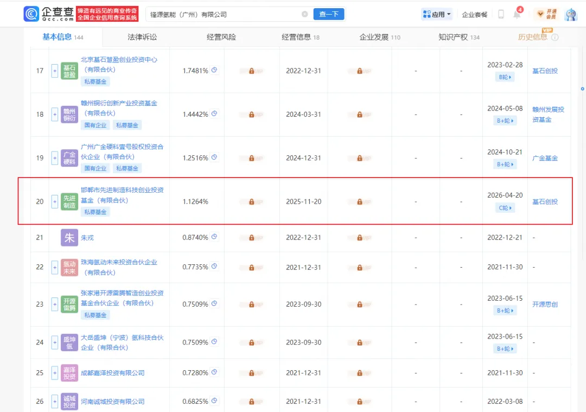586x412 pixels.
Task: Open 邯郸市先进制造科技创业投资基金 link
Action: 122,195
